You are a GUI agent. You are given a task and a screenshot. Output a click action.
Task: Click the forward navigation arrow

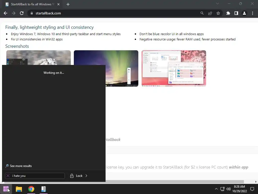click(x=14, y=13)
